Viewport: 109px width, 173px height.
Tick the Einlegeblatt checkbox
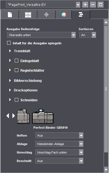coord(17,60)
